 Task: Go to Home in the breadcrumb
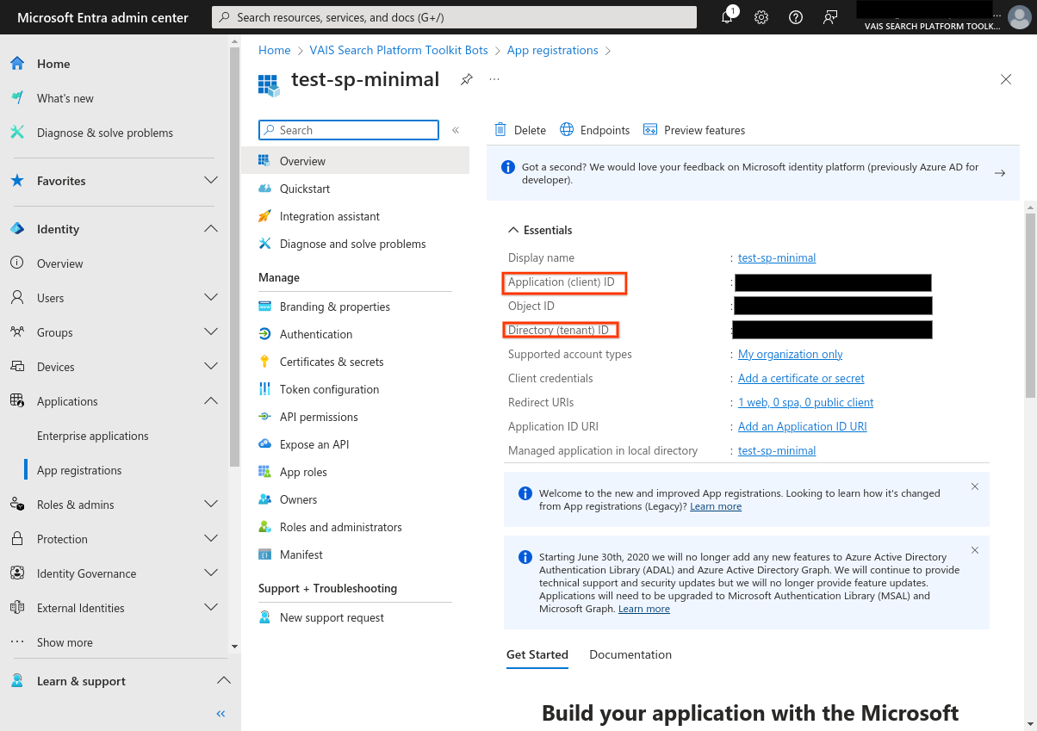[x=275, y=50]
